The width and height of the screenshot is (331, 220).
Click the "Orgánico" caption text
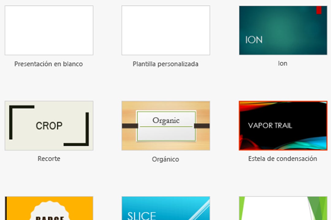click(165, 159)
